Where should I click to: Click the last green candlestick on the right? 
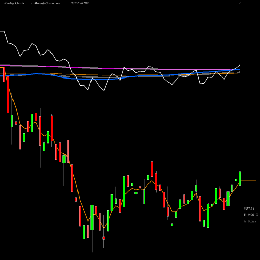[x=240, y=178]
